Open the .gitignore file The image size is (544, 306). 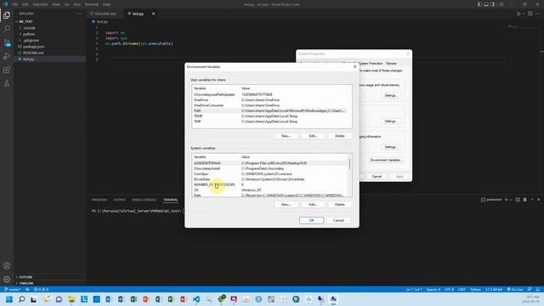point(31,40)
